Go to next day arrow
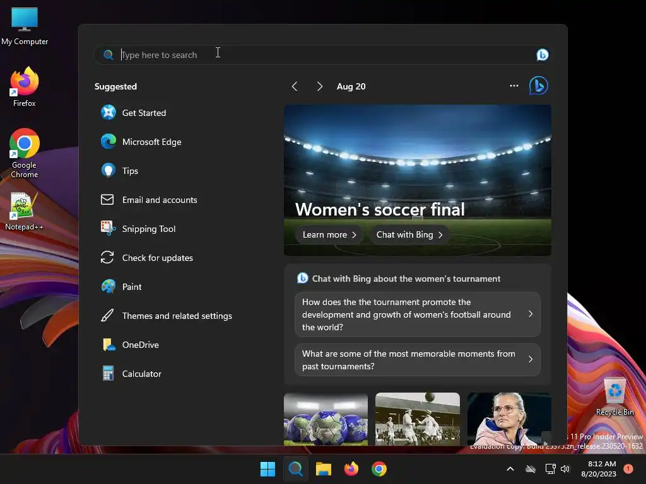This screenshot has width=646, height=484. [320, 86]
